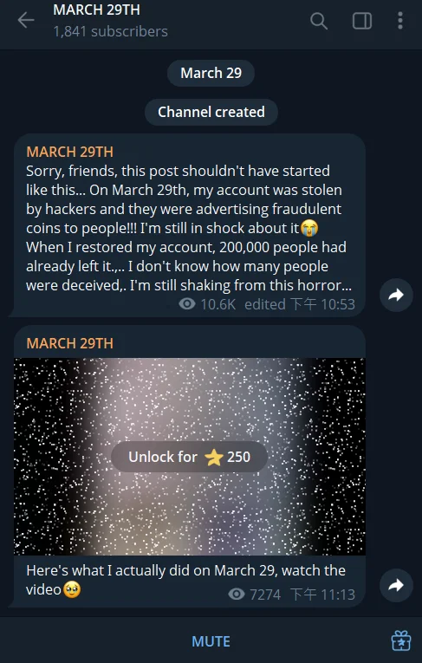This screenshot has width=422, height=663.
Task: Open the gift icon at bottom right
Action: 401,640
